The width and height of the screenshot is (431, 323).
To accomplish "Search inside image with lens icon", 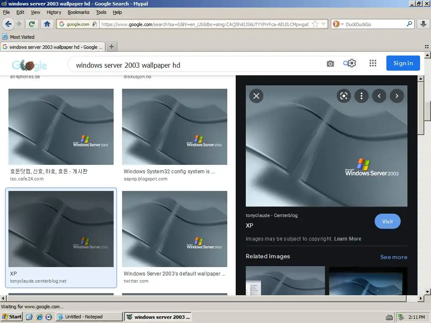I will (x=343, y=96).
